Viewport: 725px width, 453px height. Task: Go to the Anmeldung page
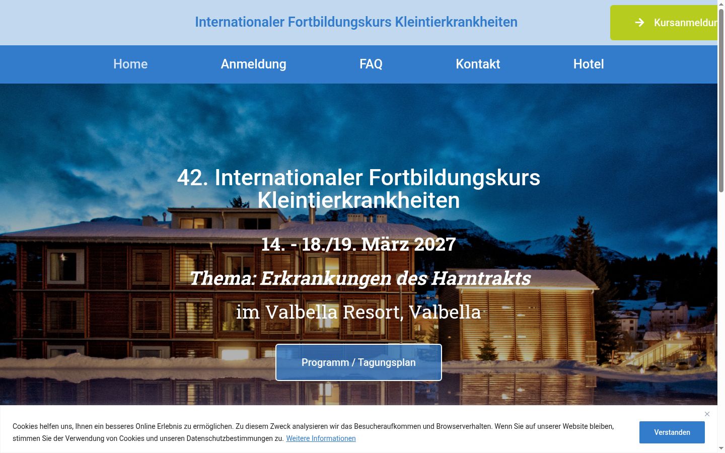pos(253,64)
